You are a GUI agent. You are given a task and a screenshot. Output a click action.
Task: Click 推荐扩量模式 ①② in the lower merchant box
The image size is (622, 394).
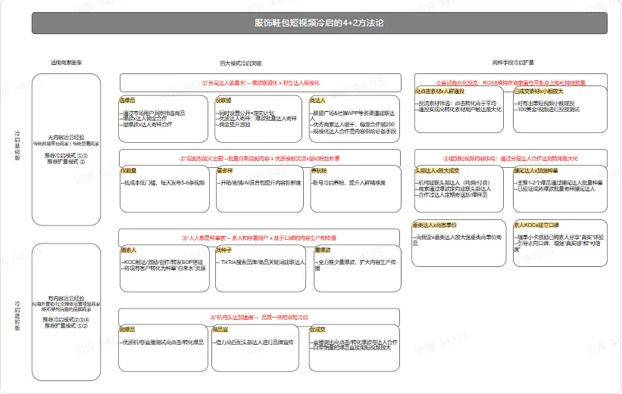click(x=66, y=326)
